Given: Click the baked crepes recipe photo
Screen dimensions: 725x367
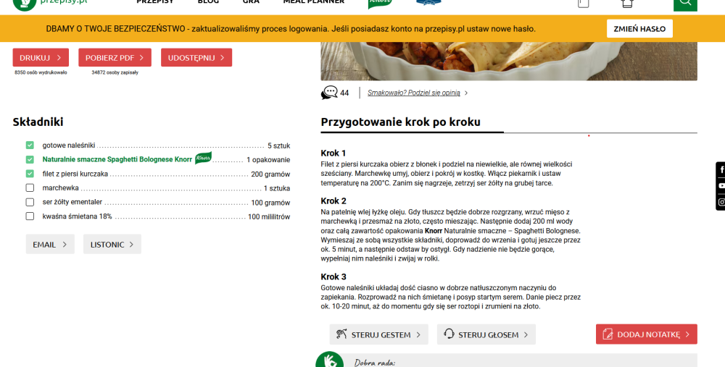Looking at the screenshot, I should [509, 61].
